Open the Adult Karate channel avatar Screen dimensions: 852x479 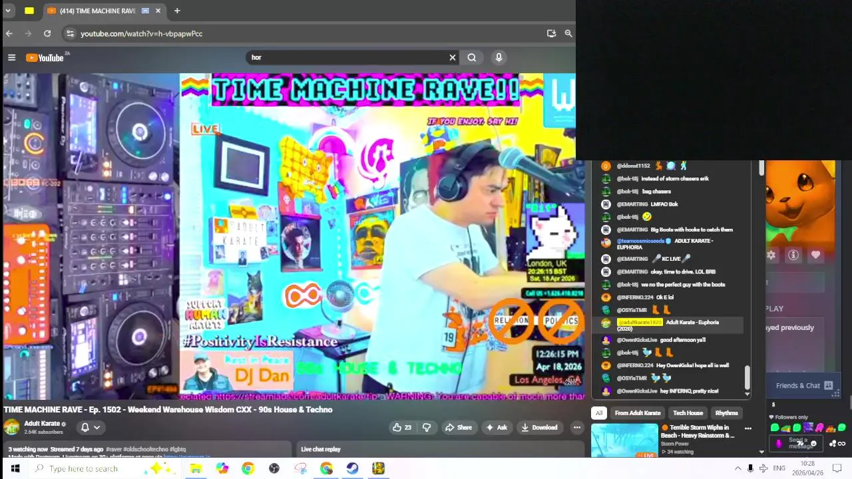pyautogui.click(x=11, y=427)
